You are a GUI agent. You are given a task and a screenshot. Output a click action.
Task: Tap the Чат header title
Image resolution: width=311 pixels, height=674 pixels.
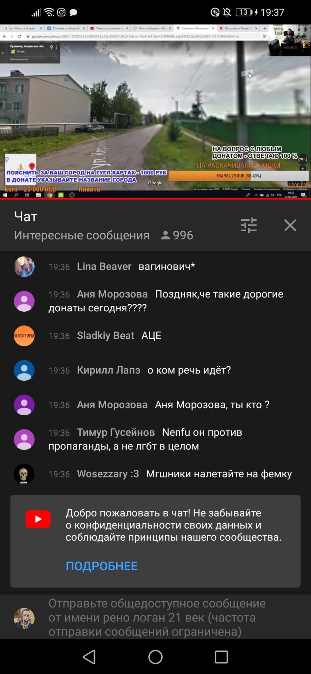click(x=26, y=217)
